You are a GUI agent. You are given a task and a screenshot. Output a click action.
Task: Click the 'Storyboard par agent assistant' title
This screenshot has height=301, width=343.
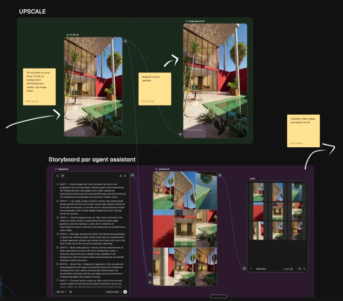click(x=92, y=159)
